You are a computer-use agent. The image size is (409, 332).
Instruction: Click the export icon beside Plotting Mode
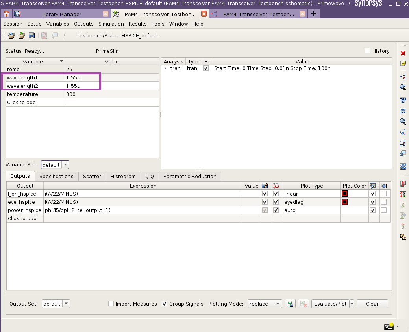[290, 304]
